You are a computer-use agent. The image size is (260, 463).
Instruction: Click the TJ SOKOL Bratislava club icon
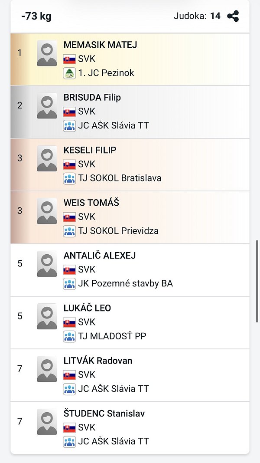[x=69, y=178]
